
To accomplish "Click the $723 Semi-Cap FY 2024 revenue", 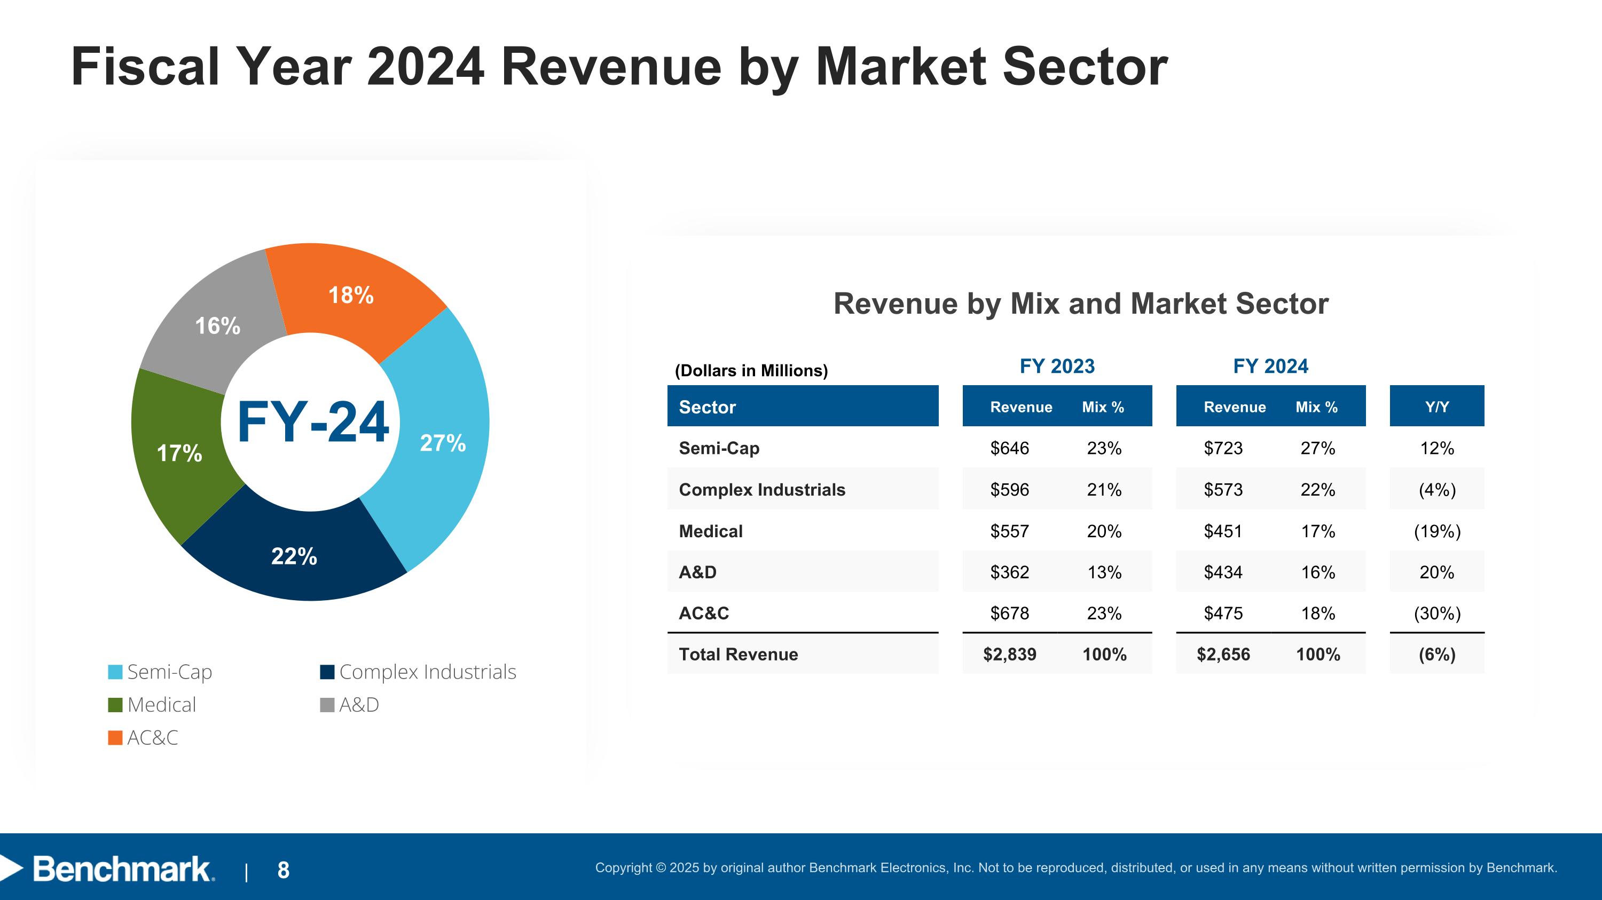I will [x=1223, y=449].
